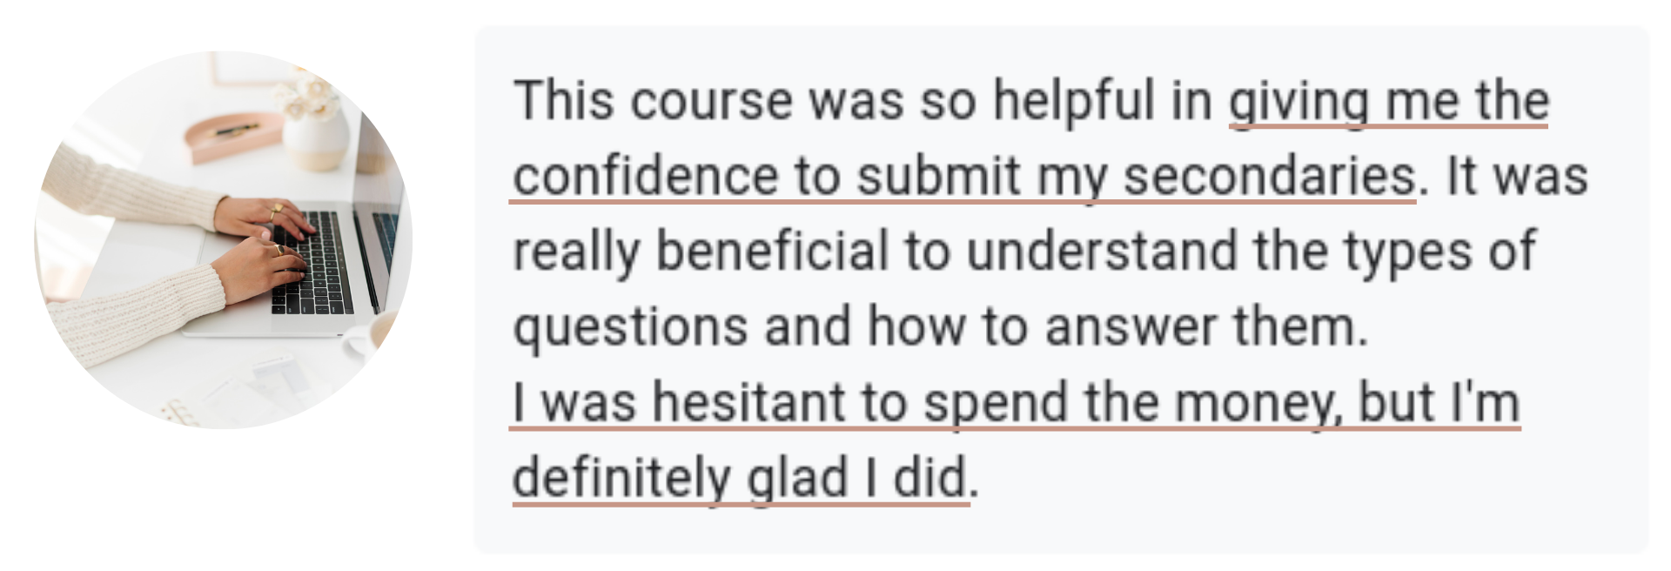Click the words 'It was' ending line two
Screen dimensions: 1671x571
click(1517, 177)
